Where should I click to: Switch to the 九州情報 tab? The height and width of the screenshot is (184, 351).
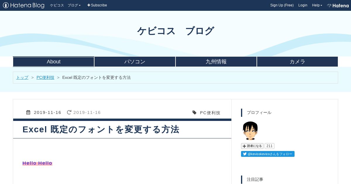point(216,62)
